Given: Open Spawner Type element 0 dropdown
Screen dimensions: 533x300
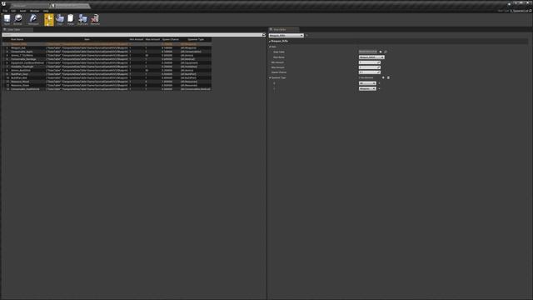Looking at the screenshot, I should point(367,83).
